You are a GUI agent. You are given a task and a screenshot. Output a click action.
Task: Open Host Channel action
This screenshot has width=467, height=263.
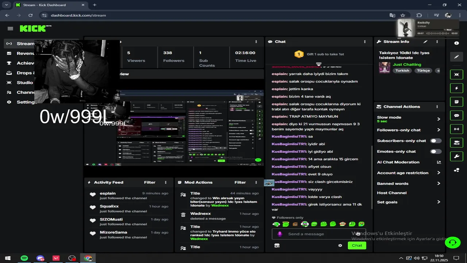tap(391, 193)
